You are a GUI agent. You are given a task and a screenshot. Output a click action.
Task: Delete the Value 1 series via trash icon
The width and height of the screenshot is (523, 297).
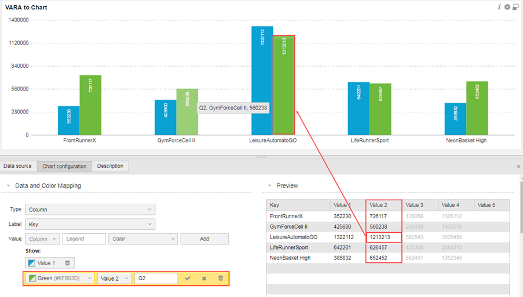[67, 263]
